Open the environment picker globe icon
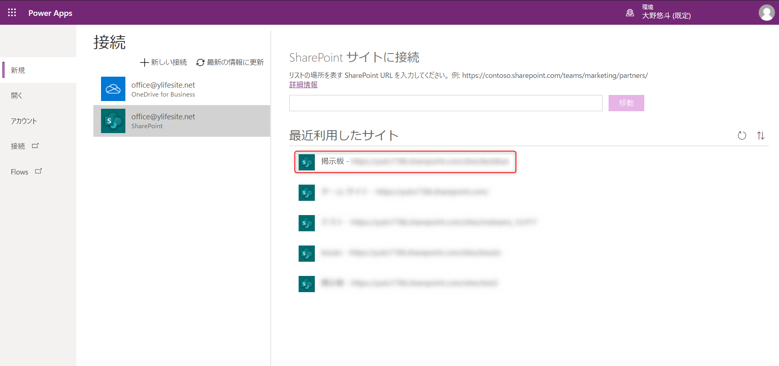This screenshot has height=366, width=779. click(x=630, y=13)
